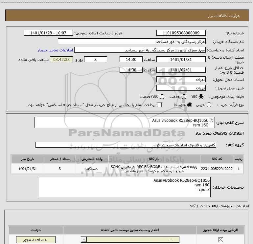The width and height of the screenshot is (253, 244).
Task: Click the الزامی بودن ارائه مجوز column header
Action: point(220,230)
